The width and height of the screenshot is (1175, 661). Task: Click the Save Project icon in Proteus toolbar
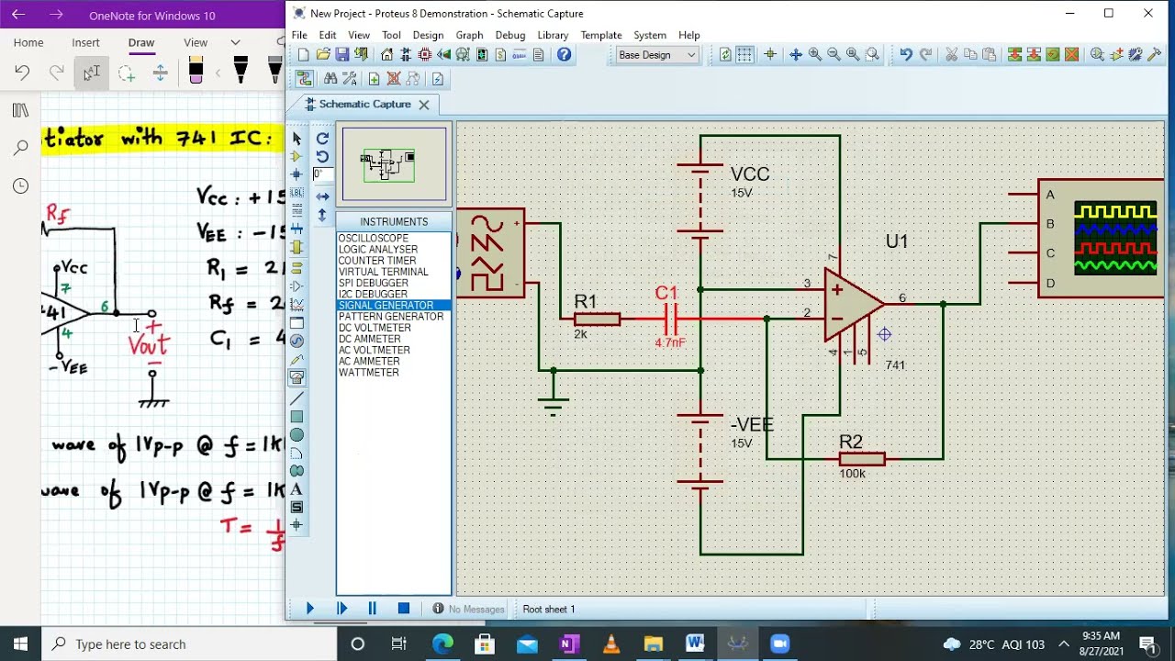coord(341,55)
